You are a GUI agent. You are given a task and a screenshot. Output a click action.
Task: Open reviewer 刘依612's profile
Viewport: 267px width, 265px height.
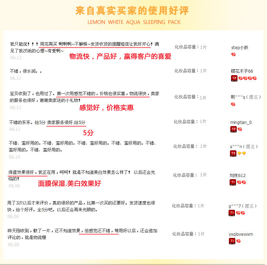point(237,175)
